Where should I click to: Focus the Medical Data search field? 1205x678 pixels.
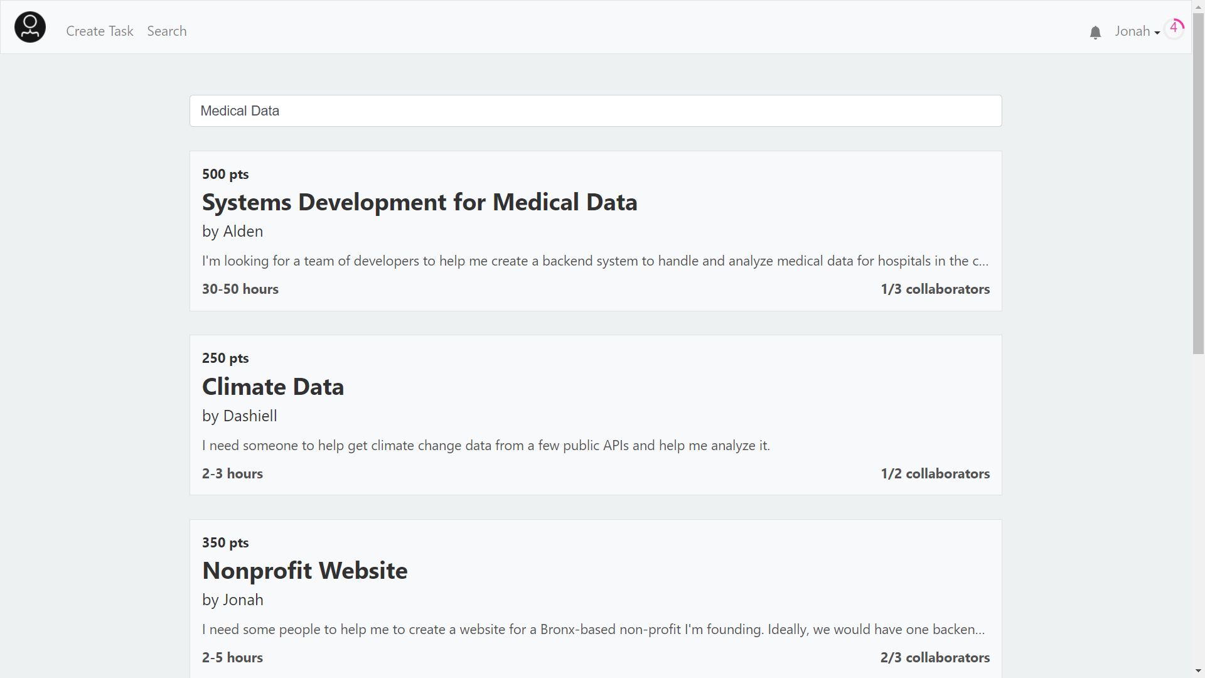click(x=595, y=111)
